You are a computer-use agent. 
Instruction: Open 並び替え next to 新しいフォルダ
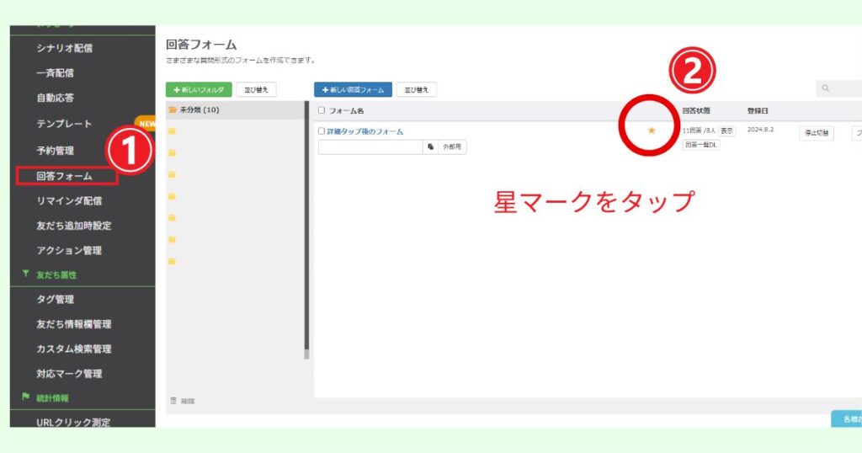(256, 89)
